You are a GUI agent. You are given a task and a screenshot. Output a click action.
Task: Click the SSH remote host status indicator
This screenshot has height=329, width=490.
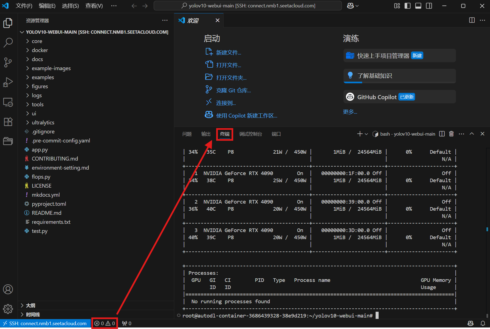[x=45, y=324]
